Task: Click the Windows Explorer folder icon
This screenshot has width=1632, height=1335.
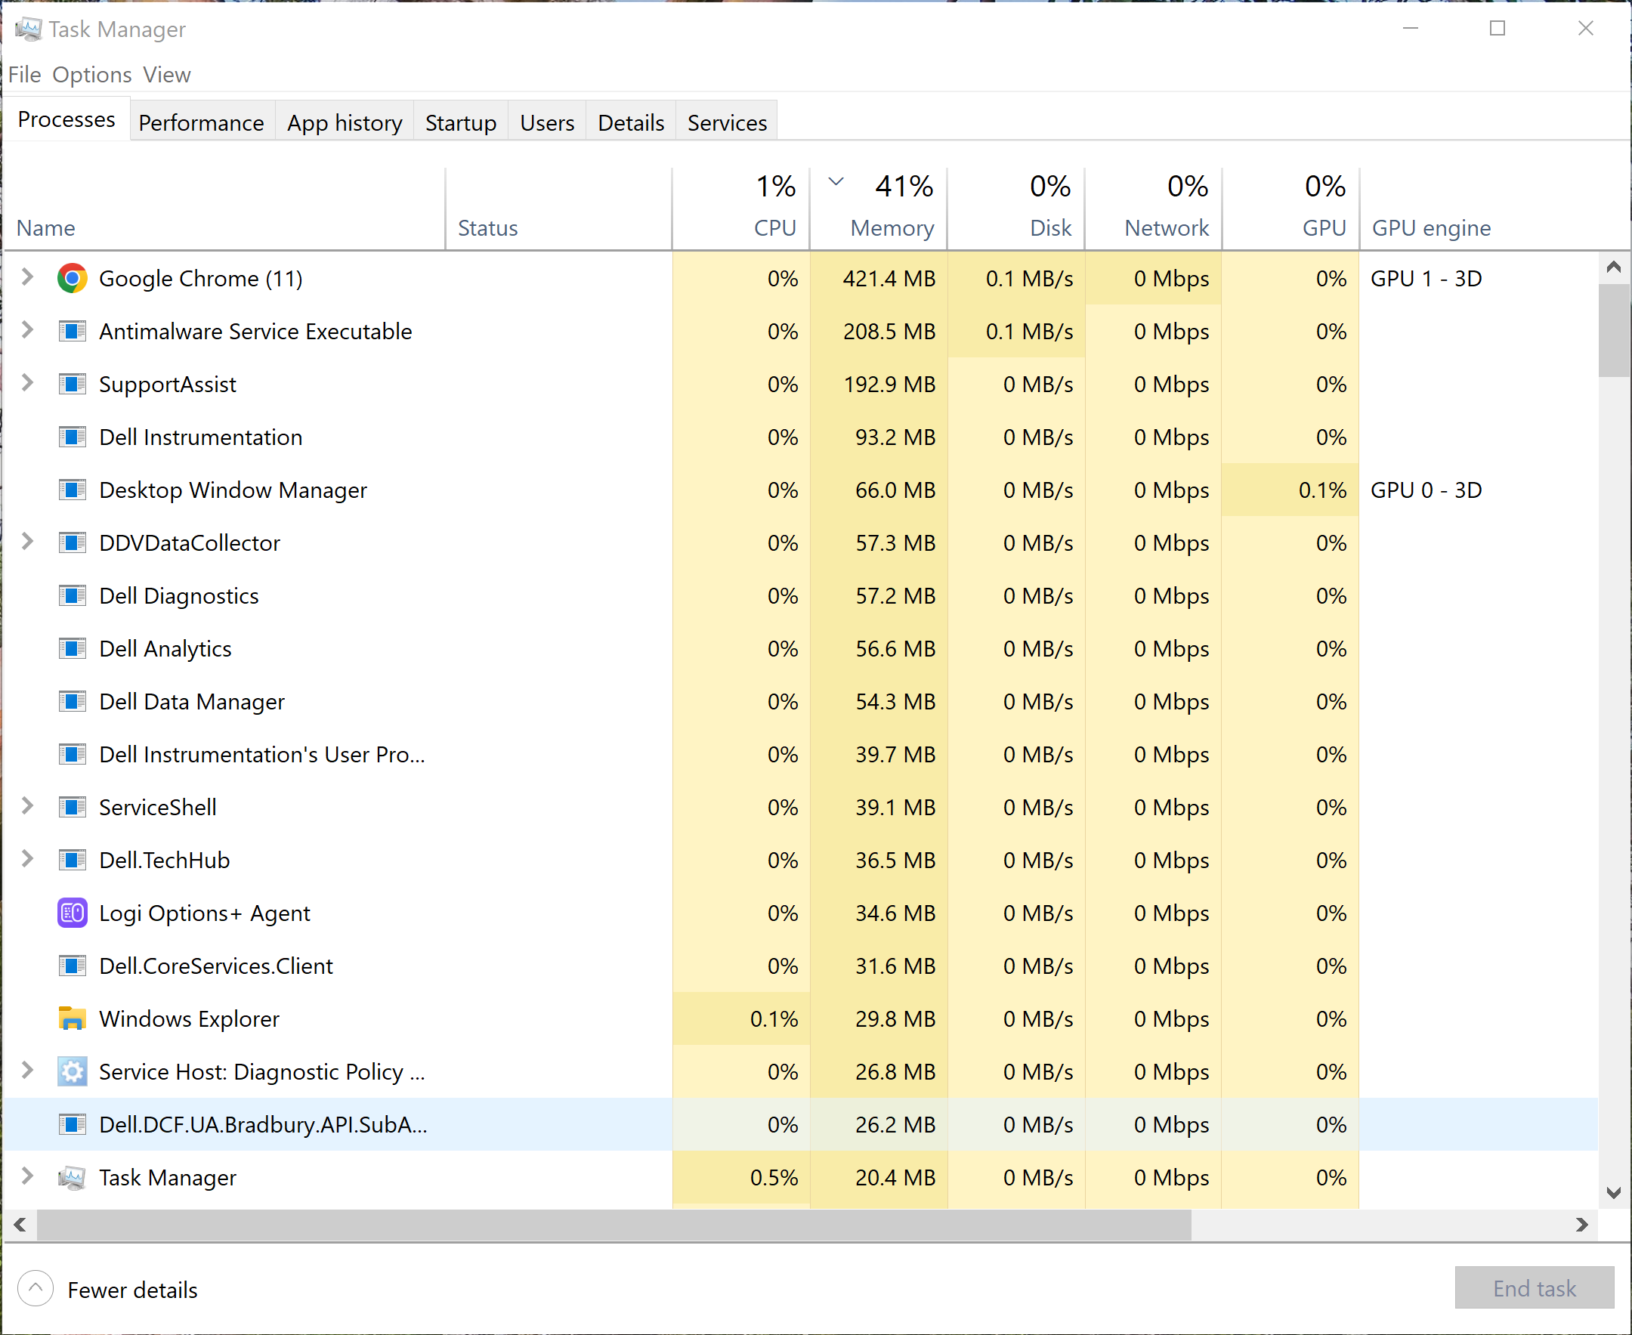Action: (x=73, y=1018)
